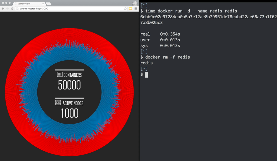Click the incognito spy icon on the window
277x161 pixels.
click(134, 3)
